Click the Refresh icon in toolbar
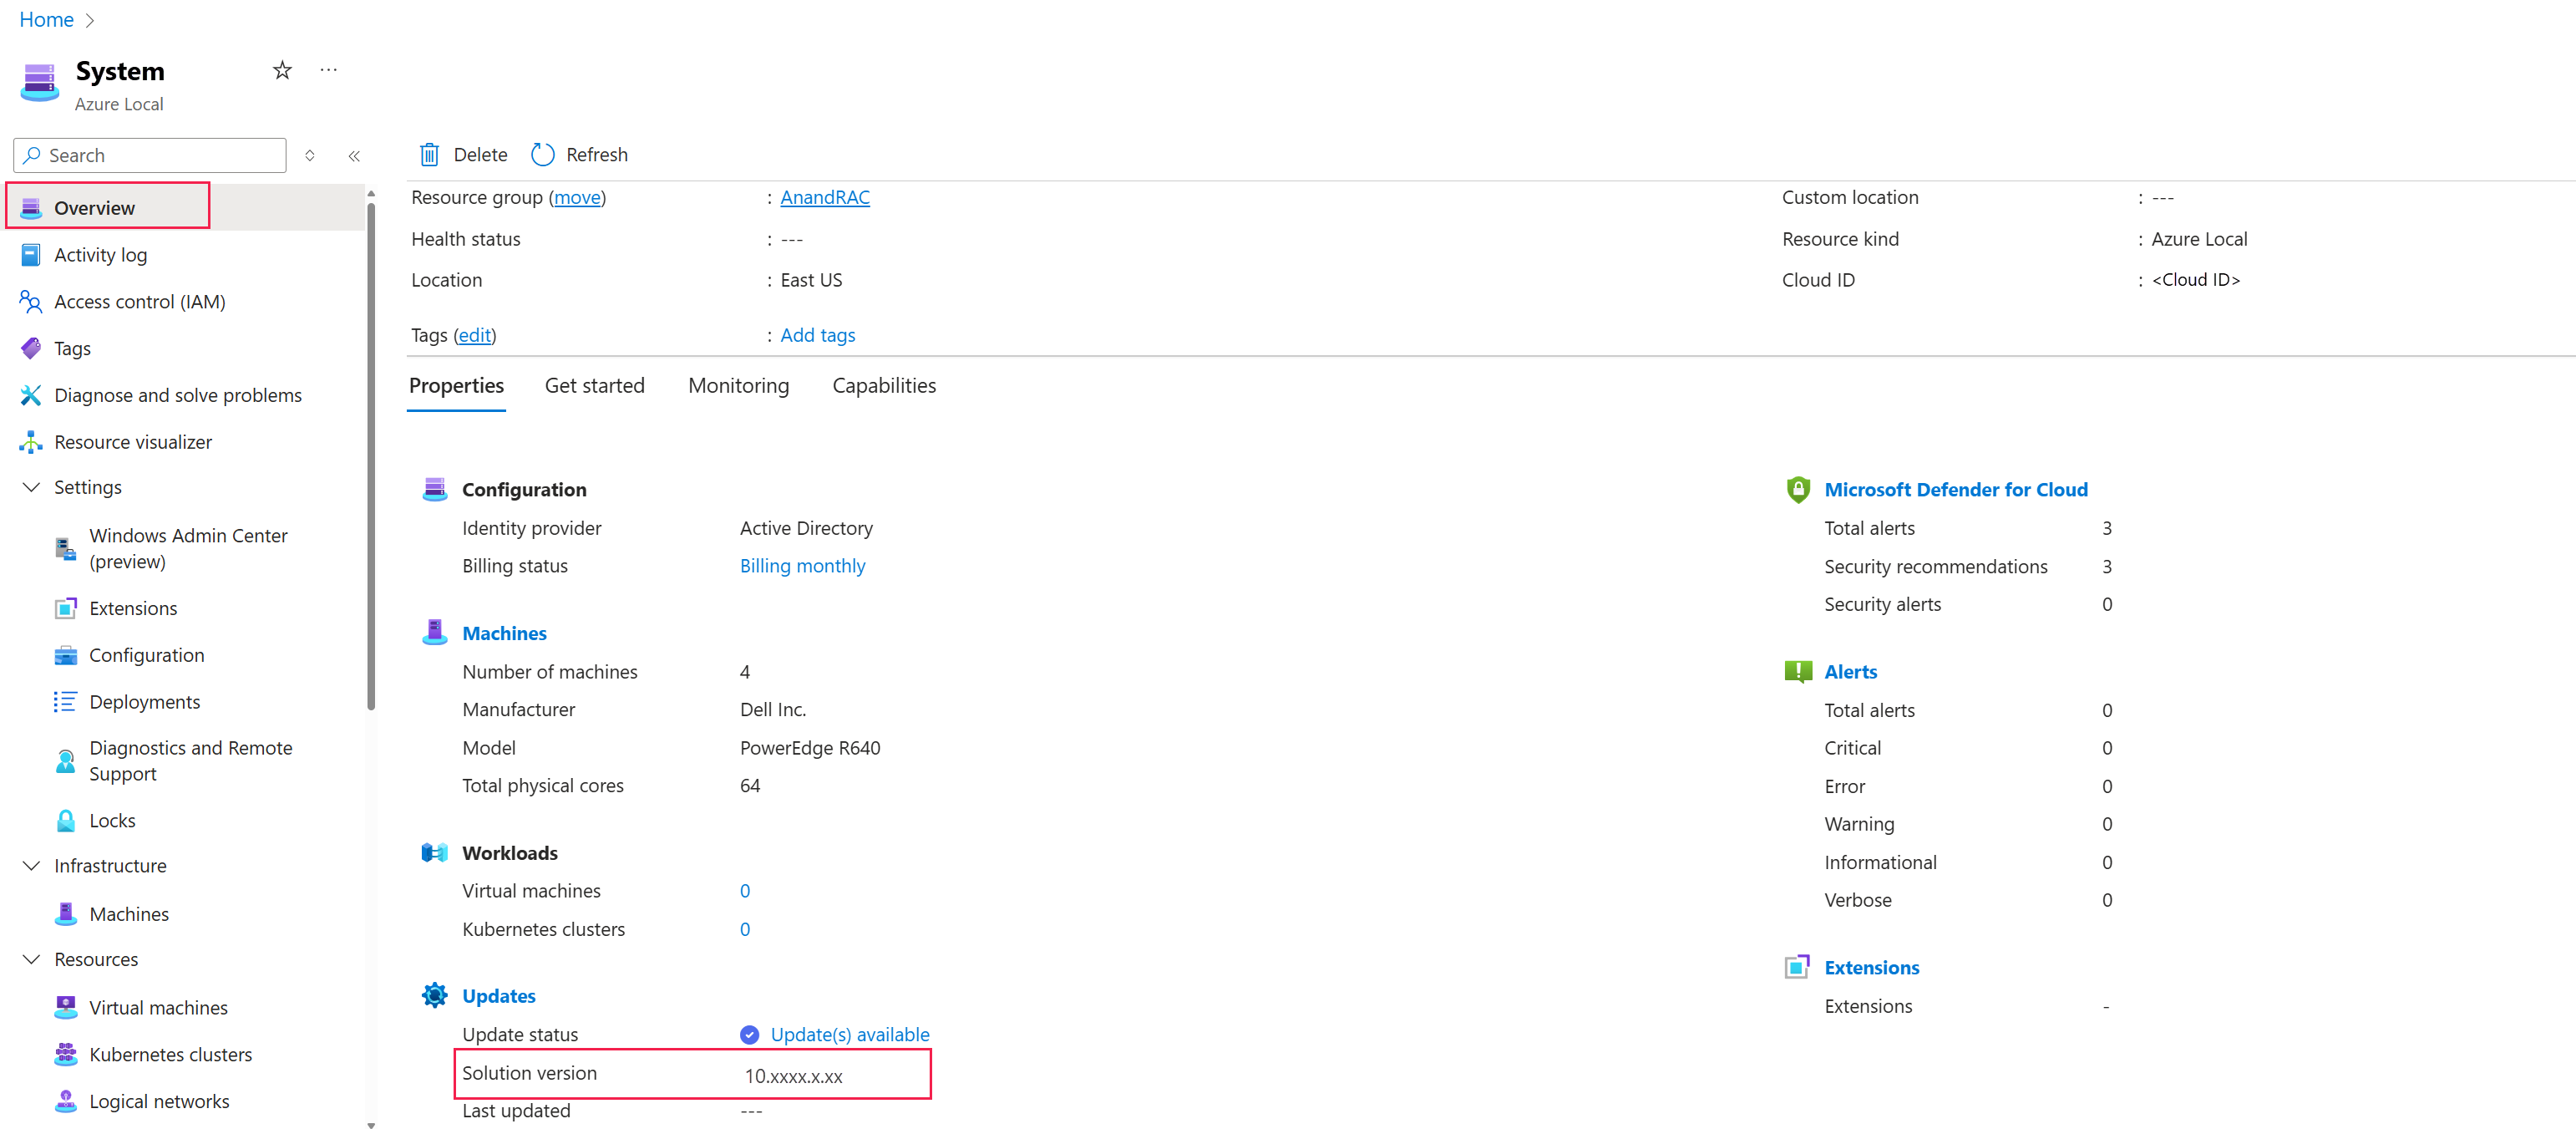The width and height of the screenshot is (2576, 1129). click(542, 155)
